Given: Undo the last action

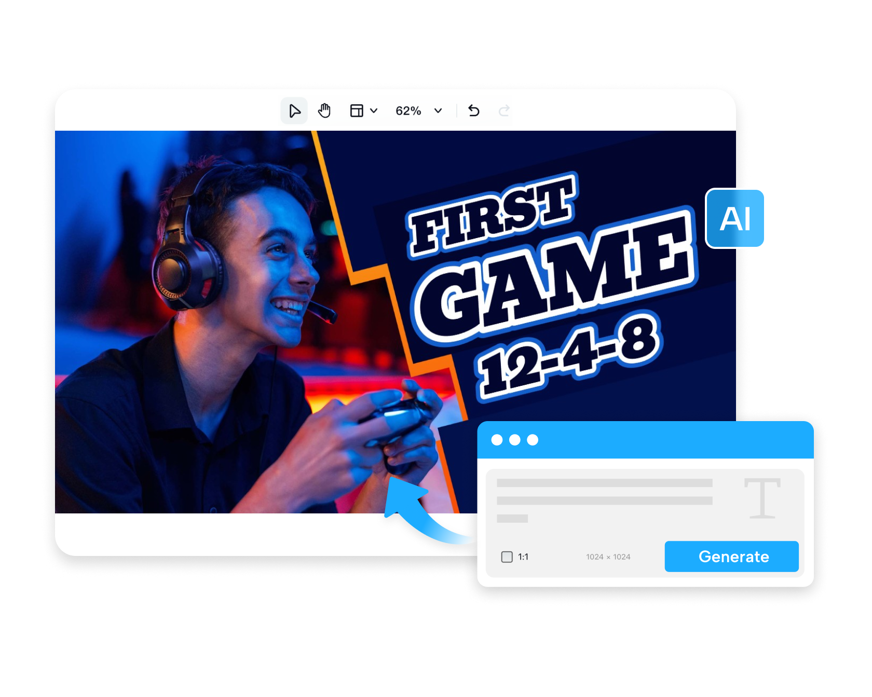Looking at the screenshot, I should point(473,110).
